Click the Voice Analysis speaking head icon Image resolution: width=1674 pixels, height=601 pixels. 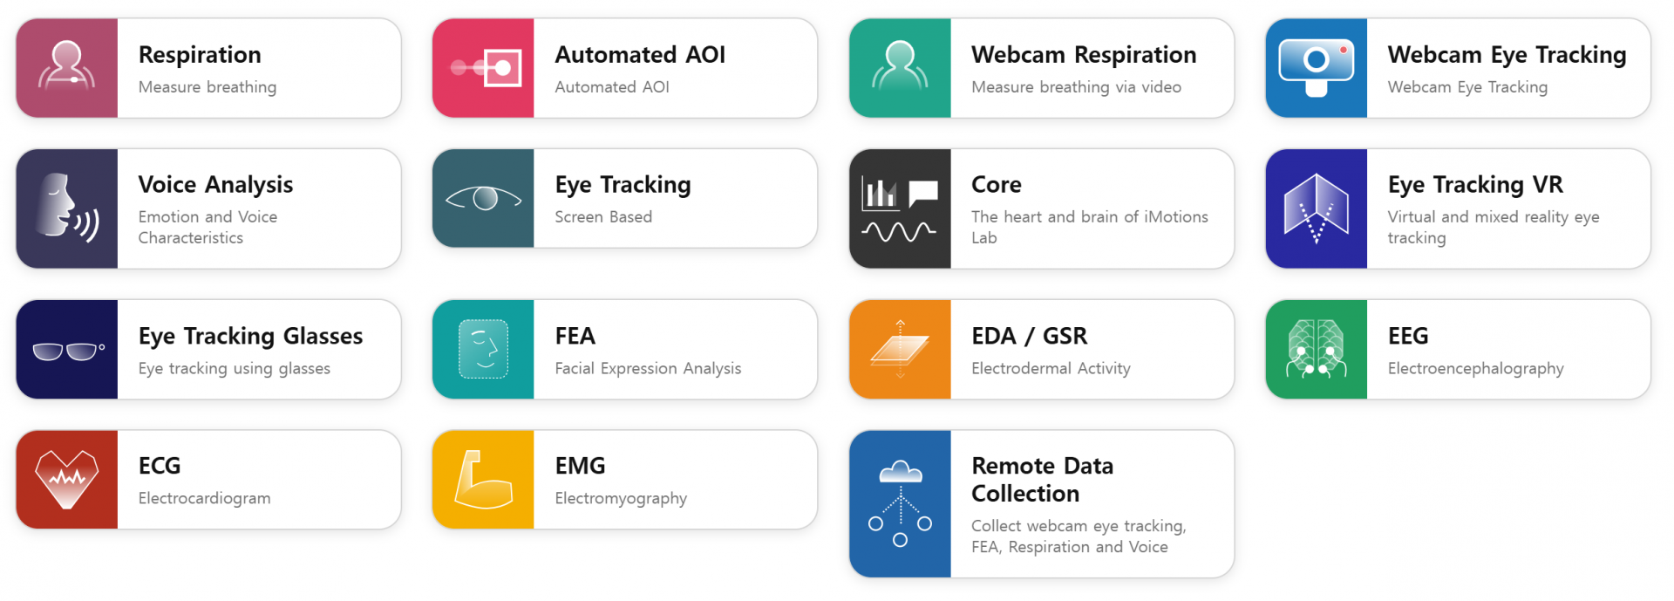point(67,208)
